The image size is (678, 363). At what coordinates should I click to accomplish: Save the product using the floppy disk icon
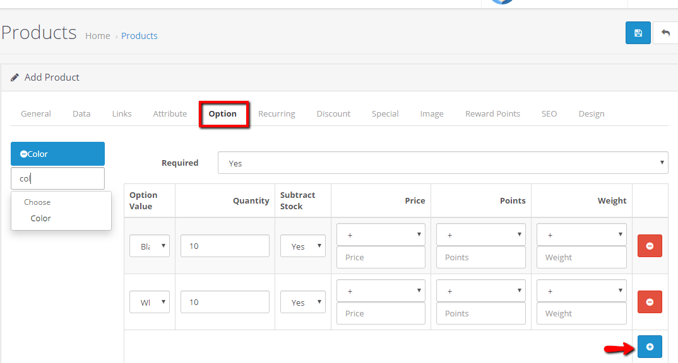pos(638,32)
